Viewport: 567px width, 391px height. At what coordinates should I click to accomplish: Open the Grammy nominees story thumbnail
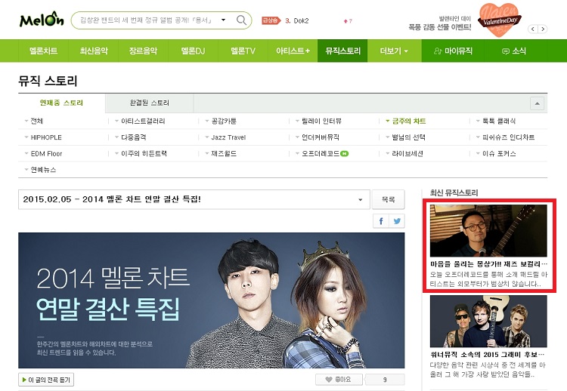[488, 322]
